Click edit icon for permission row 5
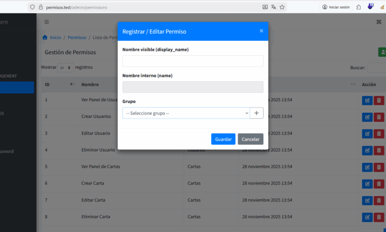The height and width of the screenshot is (232, 386). point(367,166)
